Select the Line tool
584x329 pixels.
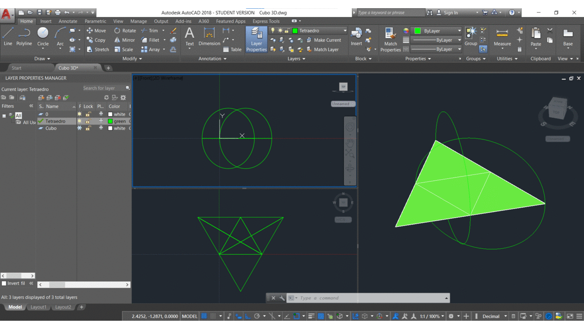pyautogui.click(x=8, y=37)
